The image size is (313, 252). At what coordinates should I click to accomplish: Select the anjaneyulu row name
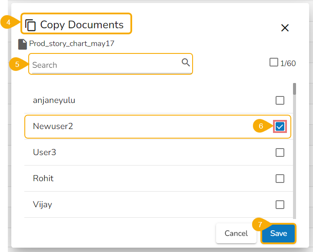(x=54, y=100)
